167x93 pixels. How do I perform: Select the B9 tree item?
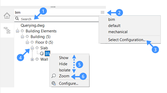(47, 54)
